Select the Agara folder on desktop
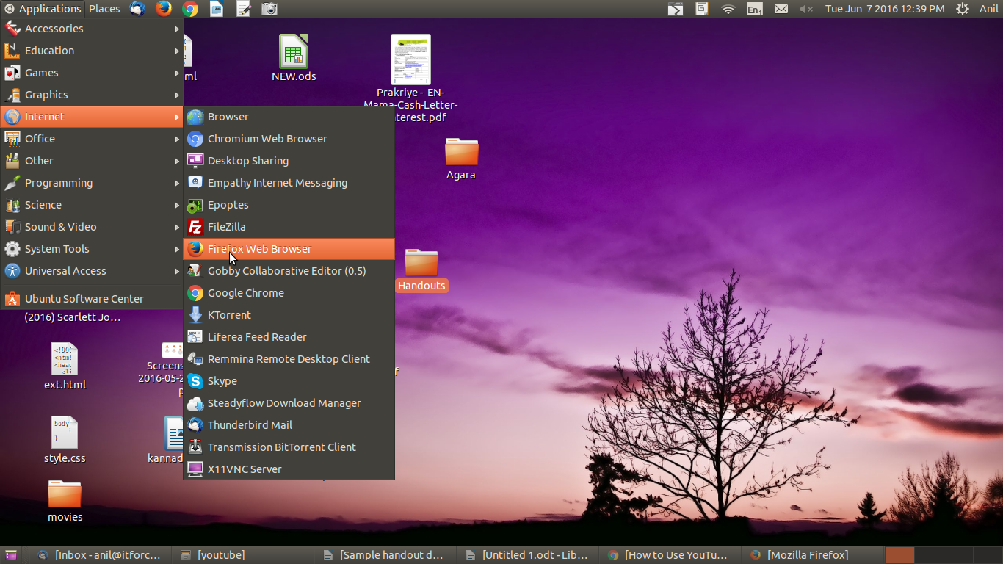This screenshot has height=564, width=1003. (461, 159)
